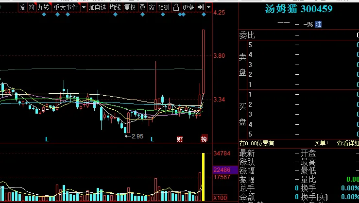Open the 更多 more options menu

pos(188,7)
